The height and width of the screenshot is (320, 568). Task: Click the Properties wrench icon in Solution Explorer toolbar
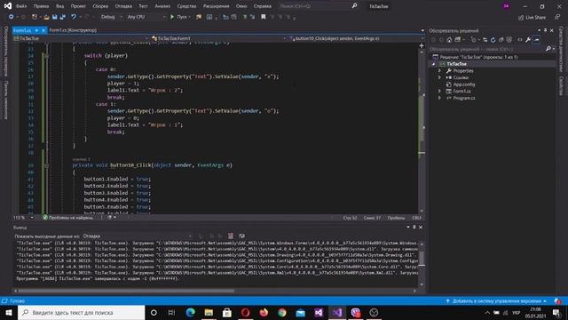pos(528,40)
